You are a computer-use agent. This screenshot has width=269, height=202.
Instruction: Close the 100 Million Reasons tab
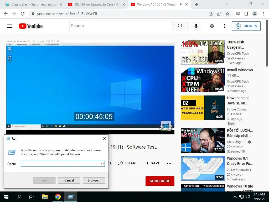tap(124, 5)
